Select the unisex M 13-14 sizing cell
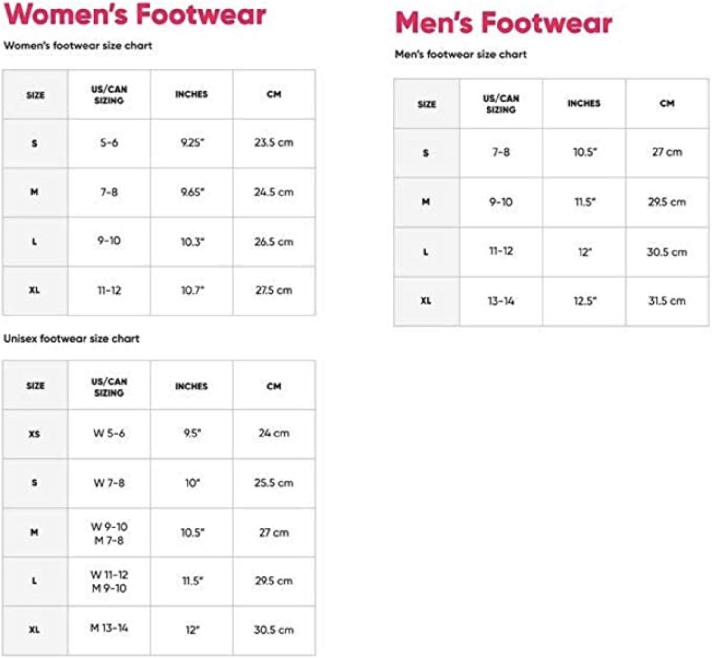The height and width of the screenshot is (658, 712). (109, 629)
